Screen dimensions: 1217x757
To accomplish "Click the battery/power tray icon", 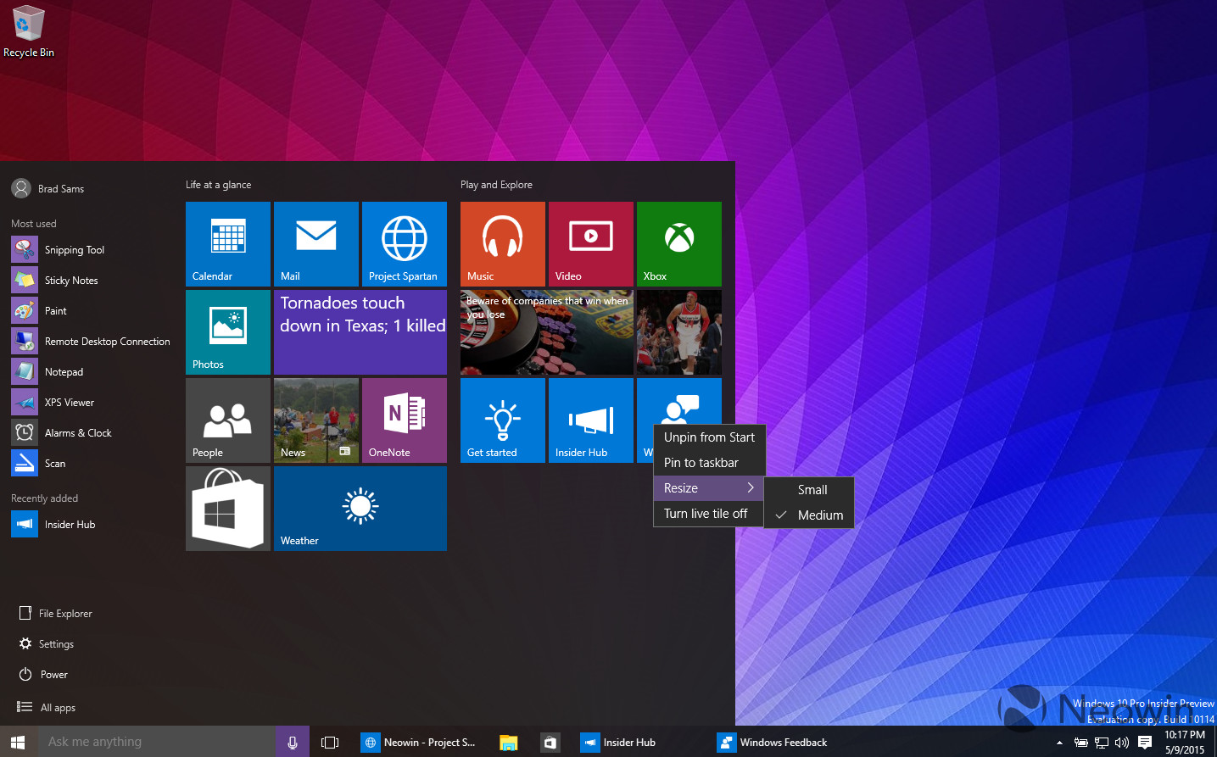I will coord(1080,743).
